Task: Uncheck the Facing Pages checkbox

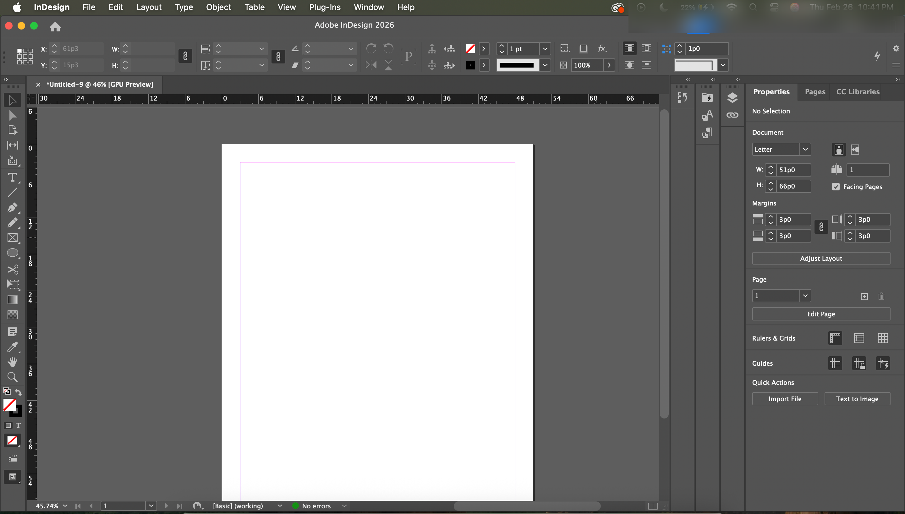Action: point(836,187)
